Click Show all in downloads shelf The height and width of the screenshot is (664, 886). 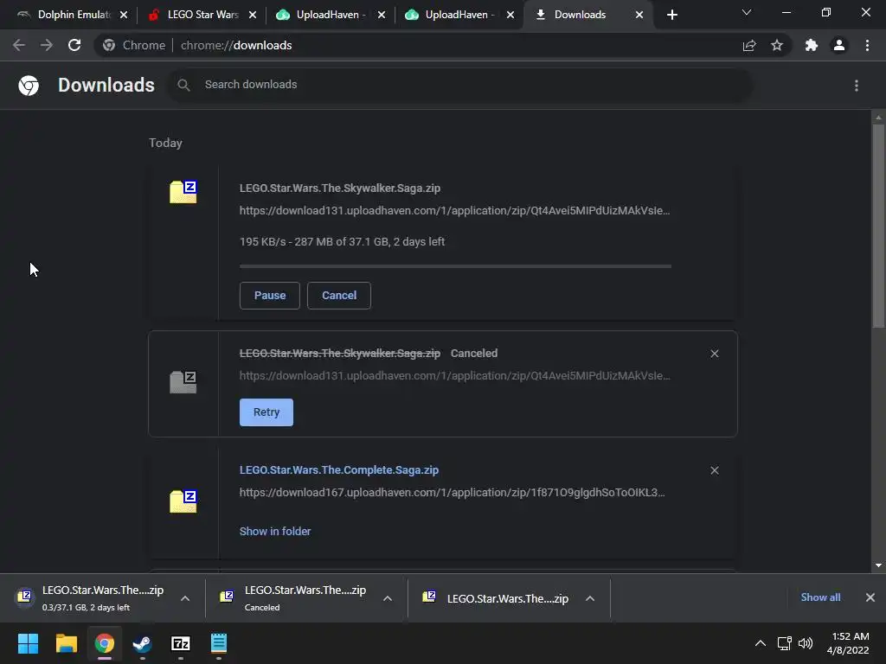pos(820,597)
